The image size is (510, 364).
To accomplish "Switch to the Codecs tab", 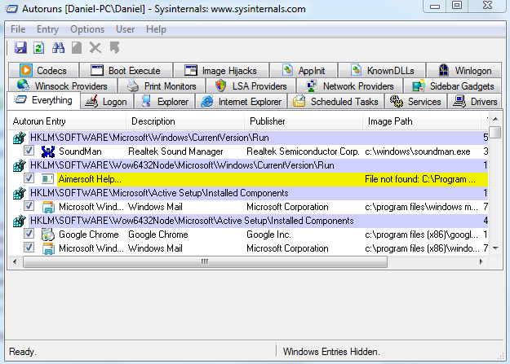I will 43,70.
